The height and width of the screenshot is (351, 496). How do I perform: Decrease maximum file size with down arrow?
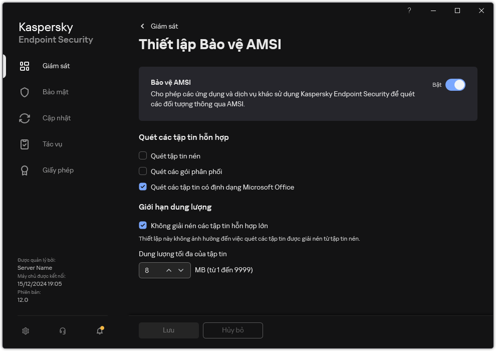tap(181, 270)
